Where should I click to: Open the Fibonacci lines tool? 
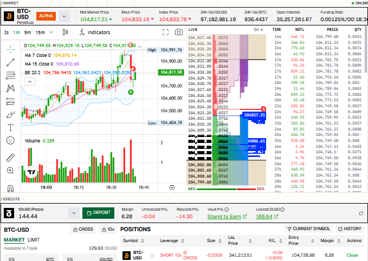10,75
